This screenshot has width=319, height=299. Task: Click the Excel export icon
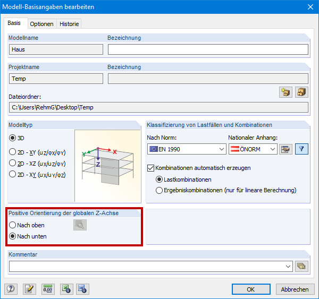click(x=66, y=289)
